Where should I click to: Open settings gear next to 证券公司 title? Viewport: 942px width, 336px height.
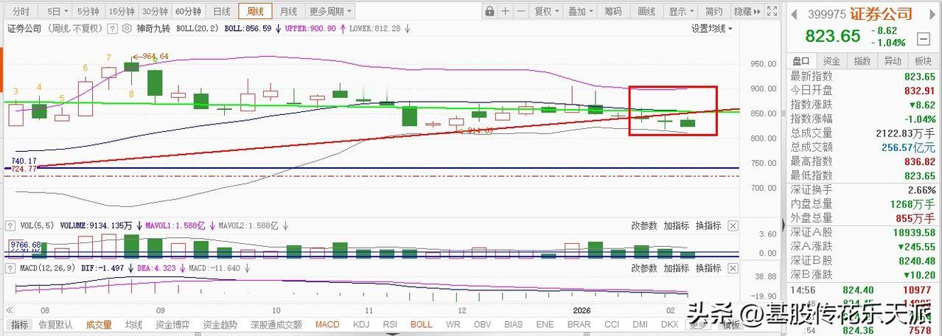(128, 29)
